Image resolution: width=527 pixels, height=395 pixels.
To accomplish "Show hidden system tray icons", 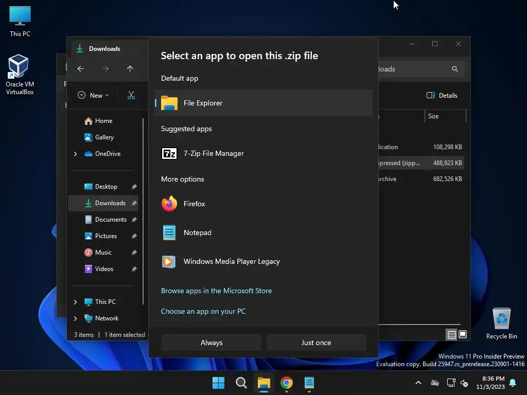I will 418,383.
